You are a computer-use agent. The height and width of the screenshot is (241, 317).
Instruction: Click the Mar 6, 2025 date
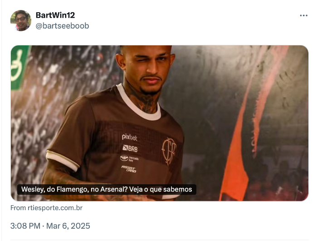point(68,226)
